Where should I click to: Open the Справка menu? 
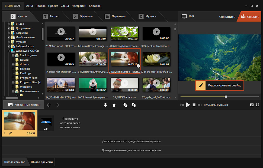(x=95, y=6)
